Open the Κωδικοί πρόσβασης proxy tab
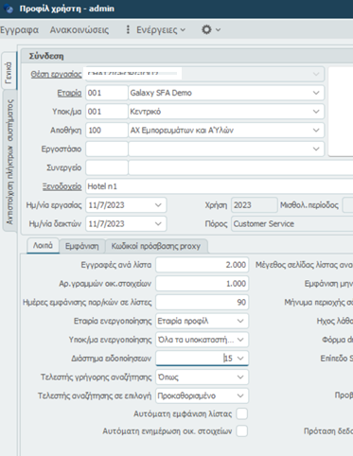353x456 pixels. 156,246
